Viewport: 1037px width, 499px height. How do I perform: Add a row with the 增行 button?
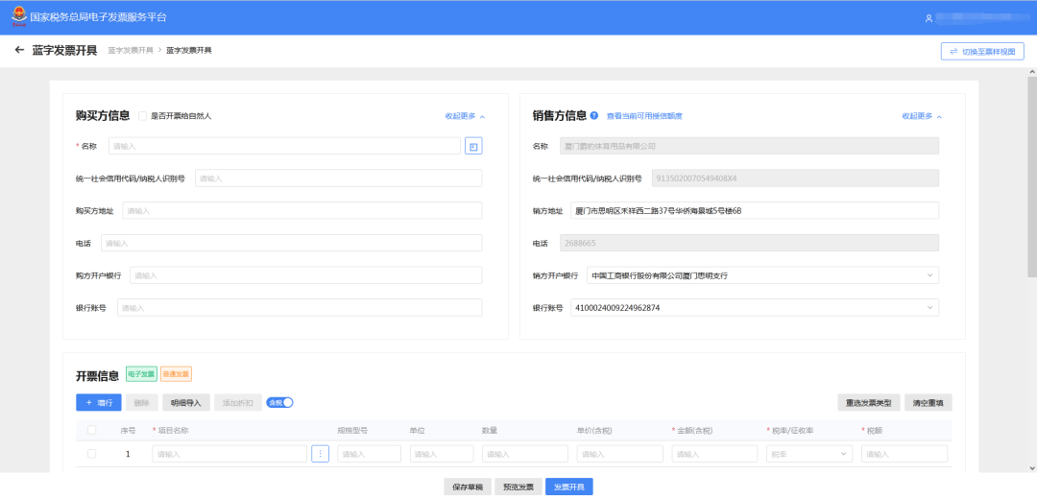(99, 402)
